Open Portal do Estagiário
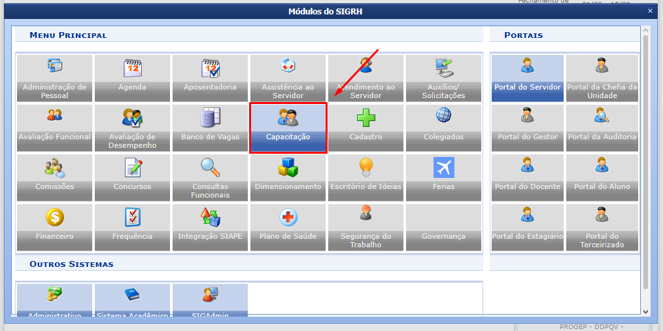The height and width of the screenshot is (331, 663). (528, 227)
